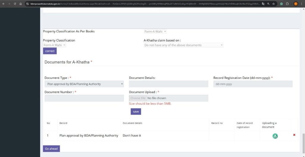Screen dimensions: 305x157
Task: Open the zoom magnifier icon in address bar
Action: (268, 4)
